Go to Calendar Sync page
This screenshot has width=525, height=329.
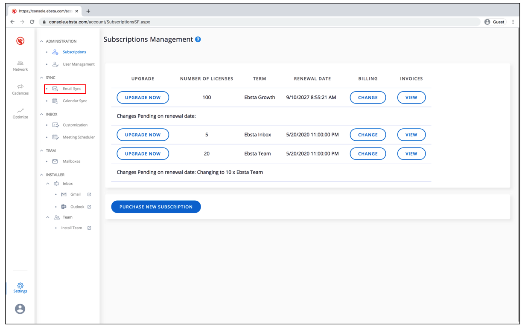pyautogui.click(x=75, y=101)
